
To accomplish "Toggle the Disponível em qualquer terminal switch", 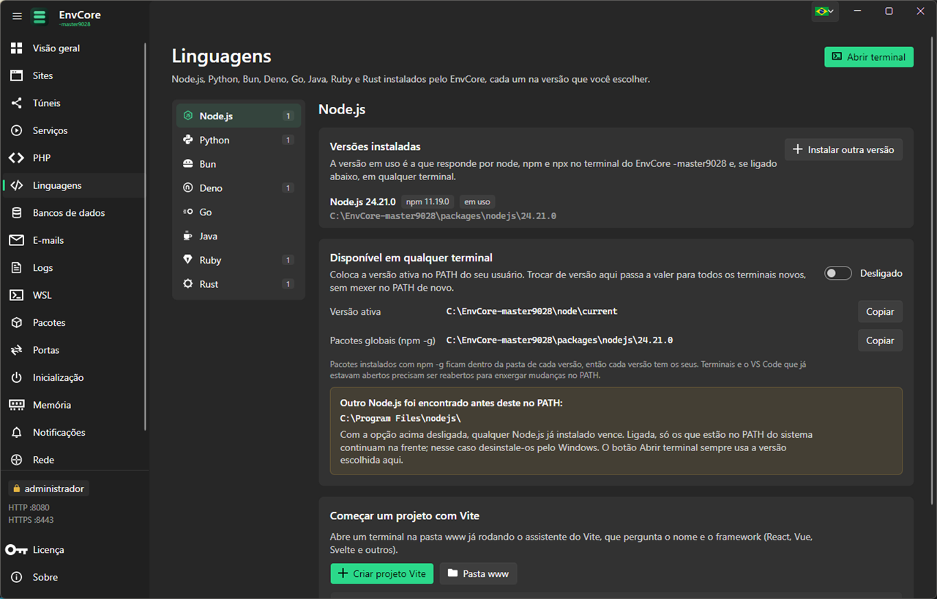I will tap(838, 273).
